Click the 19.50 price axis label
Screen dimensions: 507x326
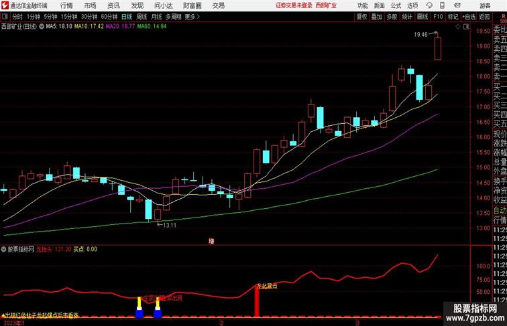pos(483,31)
